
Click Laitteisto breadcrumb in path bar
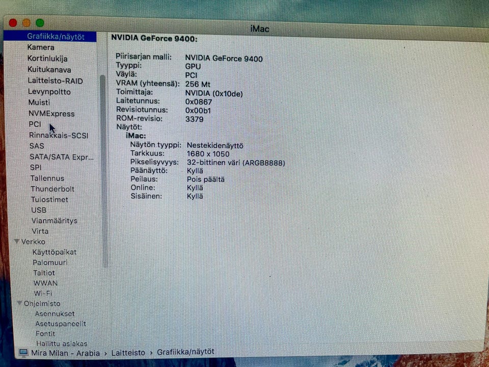128,353
